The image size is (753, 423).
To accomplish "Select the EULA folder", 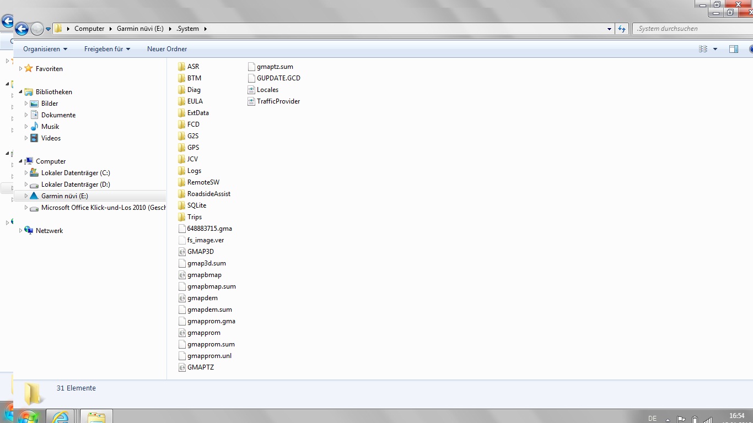I will coord(191,101).
